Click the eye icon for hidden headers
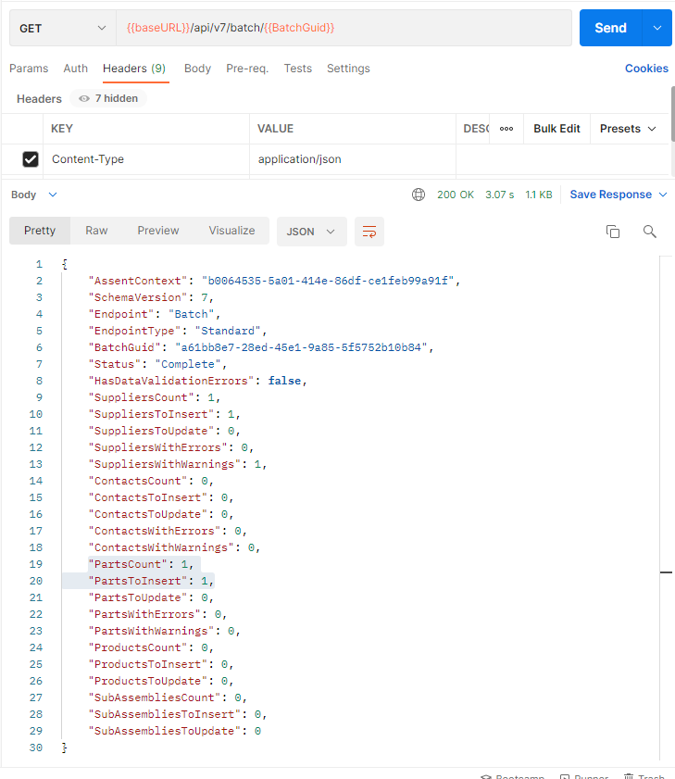675x779 pixels. click(x=84, y=98)
